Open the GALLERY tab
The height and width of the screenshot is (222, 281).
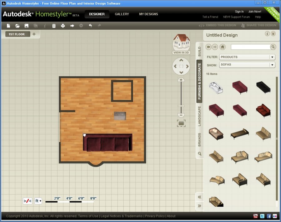point(122,14)
